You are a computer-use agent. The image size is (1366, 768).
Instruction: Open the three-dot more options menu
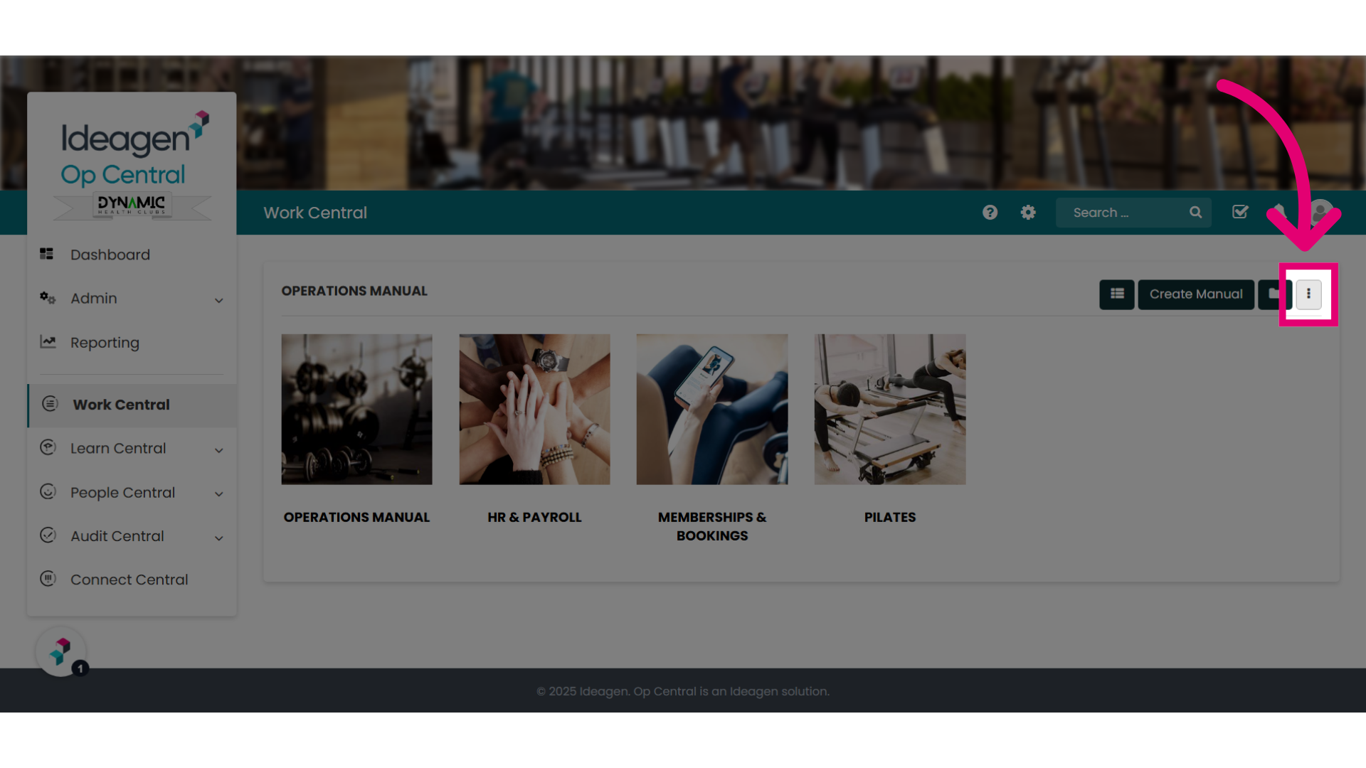(x=1308, y=294)
